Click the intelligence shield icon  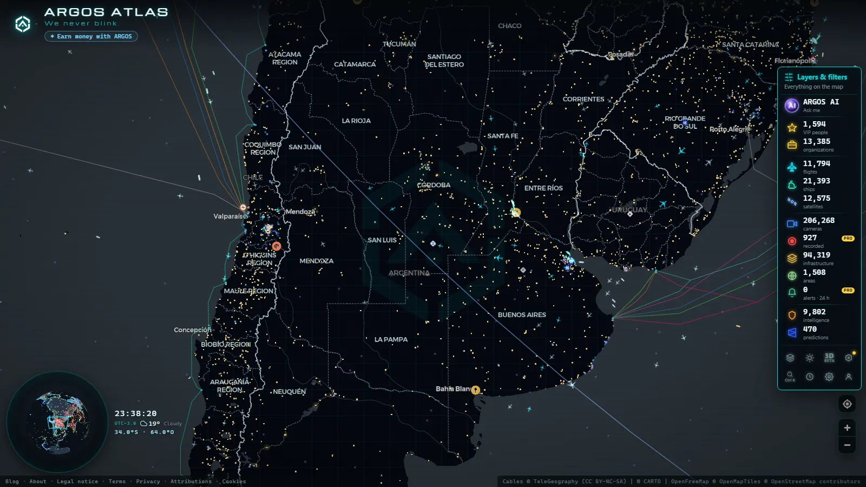pyautogui.click(x=792, y=315)
